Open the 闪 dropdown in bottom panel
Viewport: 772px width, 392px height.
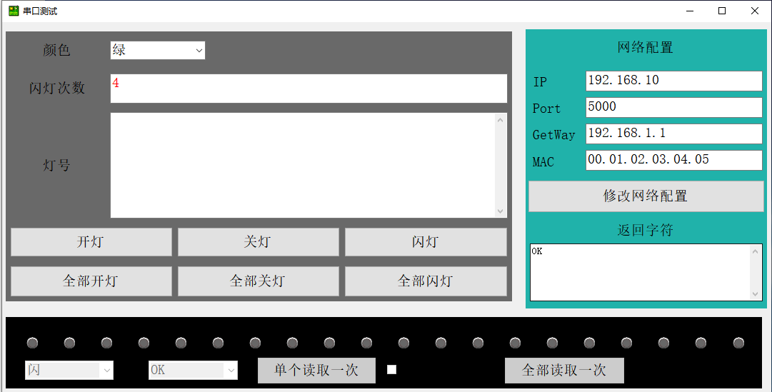coord(69,371)
